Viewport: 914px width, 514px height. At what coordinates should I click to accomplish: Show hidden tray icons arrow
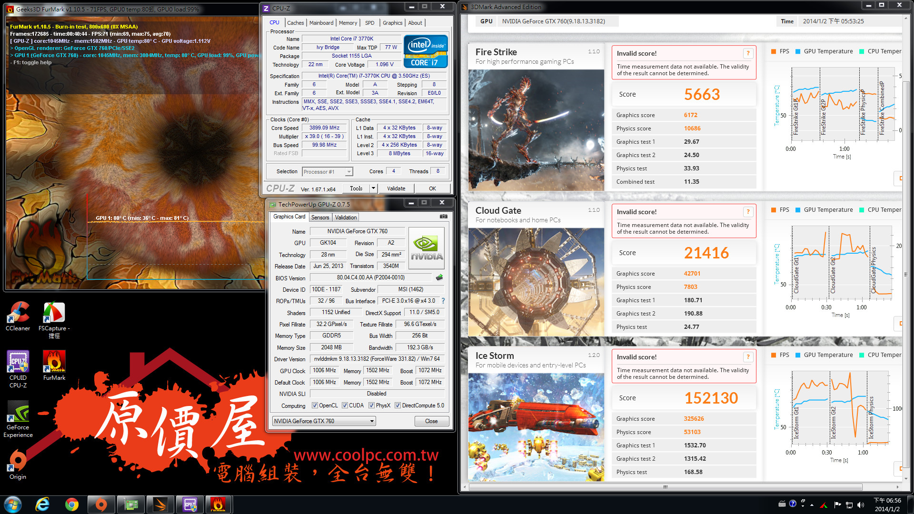(812, 505)
